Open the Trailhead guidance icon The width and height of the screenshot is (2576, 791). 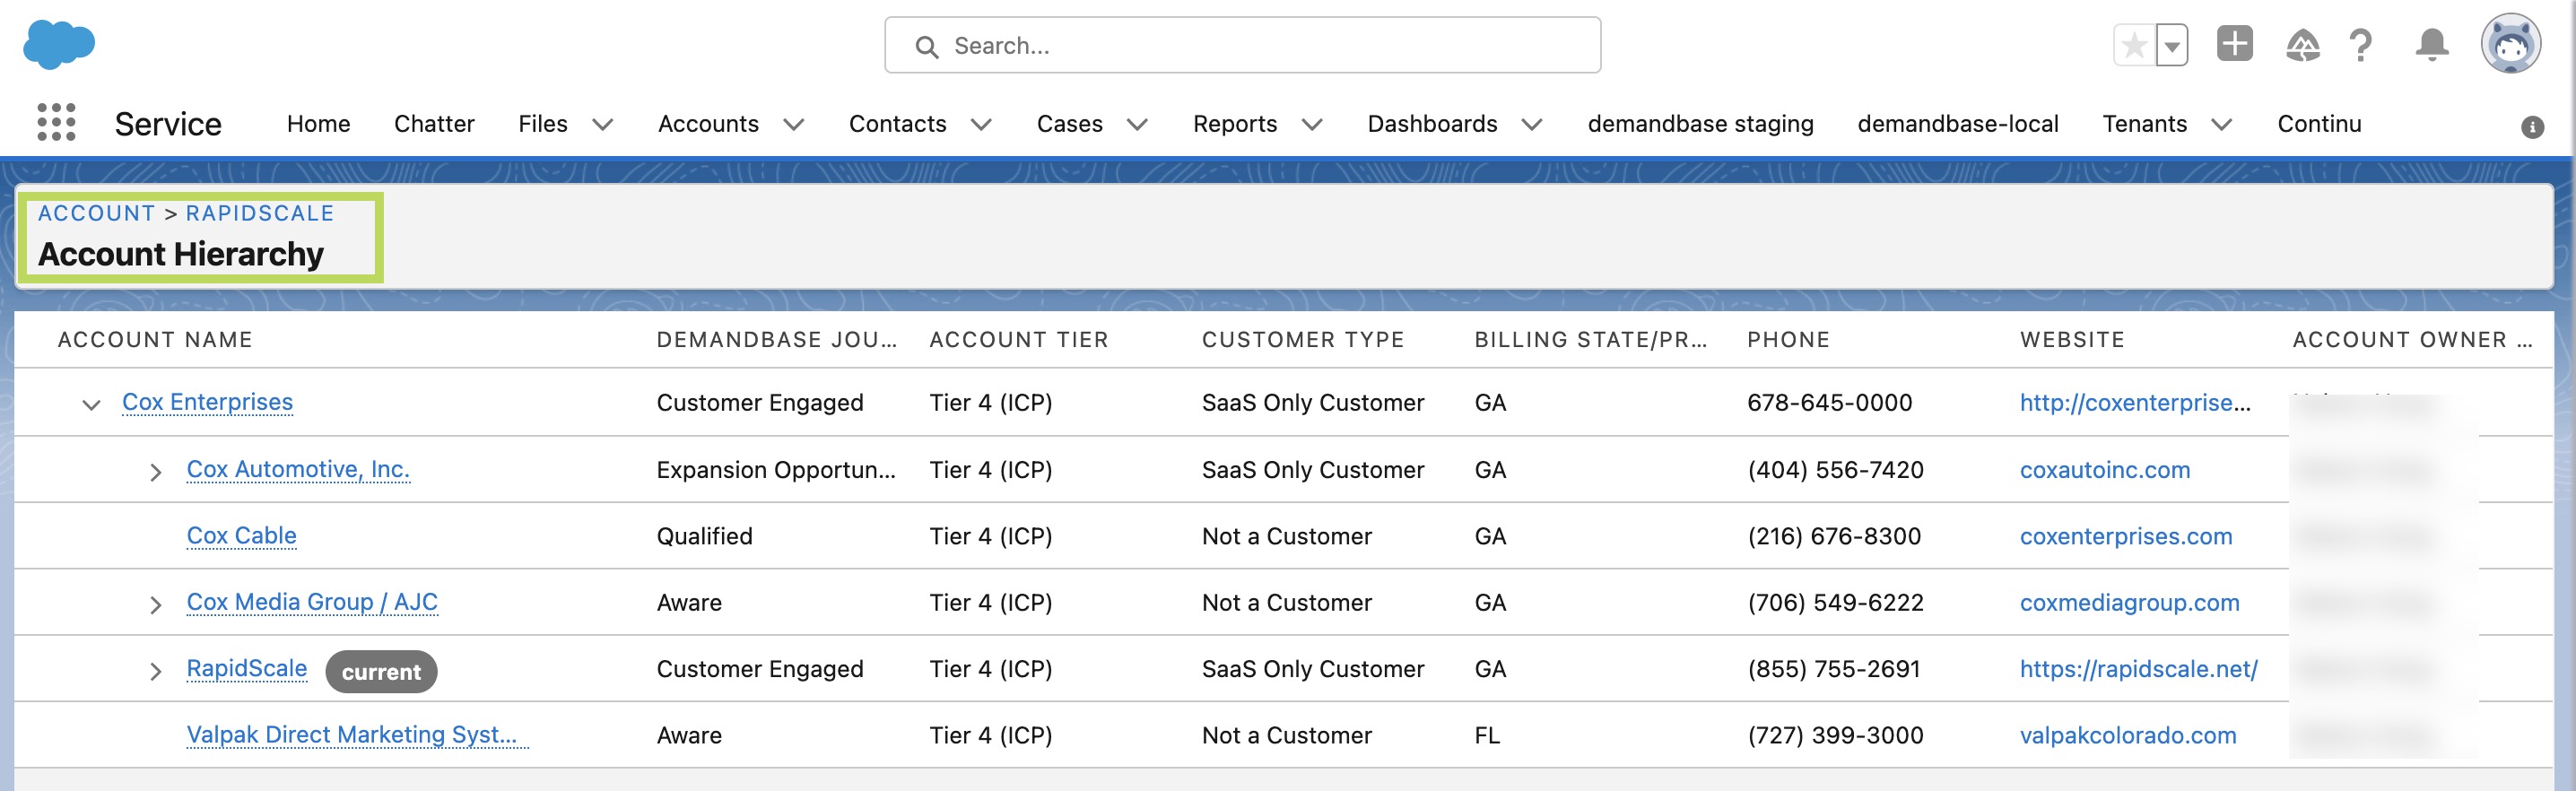click(2302, 46)
